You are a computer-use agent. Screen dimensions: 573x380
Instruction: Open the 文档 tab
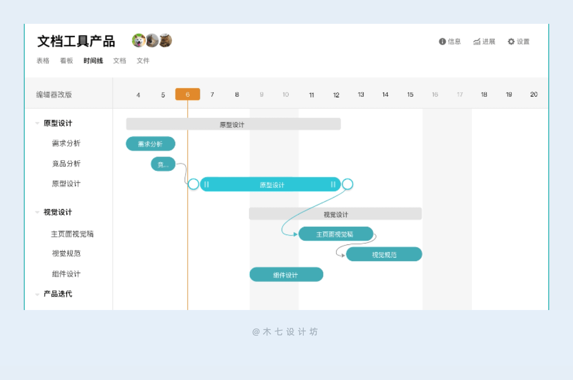(x=119, y=61)
